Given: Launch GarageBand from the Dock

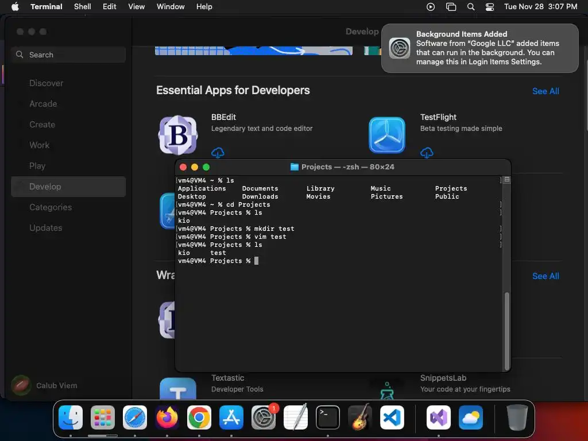Looking at the screenshot, I should pos(360,417).
